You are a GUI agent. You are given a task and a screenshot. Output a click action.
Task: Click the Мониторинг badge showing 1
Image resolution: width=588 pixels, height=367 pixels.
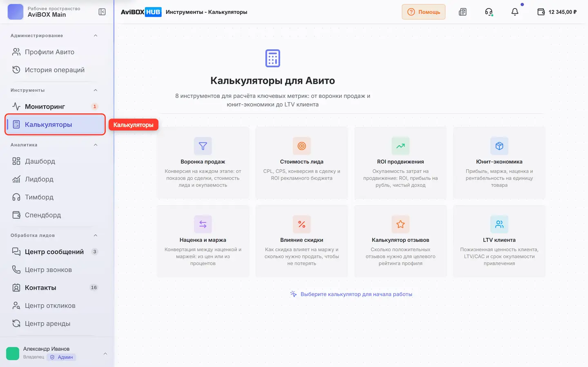click(x=95, y=106)
